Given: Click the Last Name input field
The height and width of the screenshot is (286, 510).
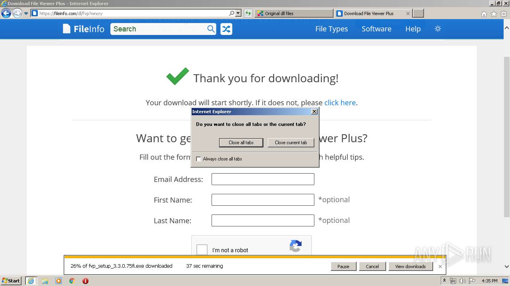Looking at the screenshot, I should 263,220.
